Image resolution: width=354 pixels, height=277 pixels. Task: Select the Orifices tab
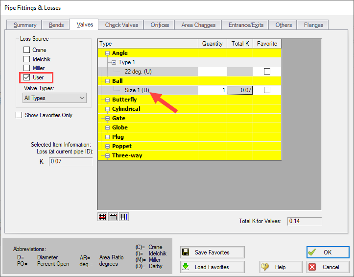point(160,25)
